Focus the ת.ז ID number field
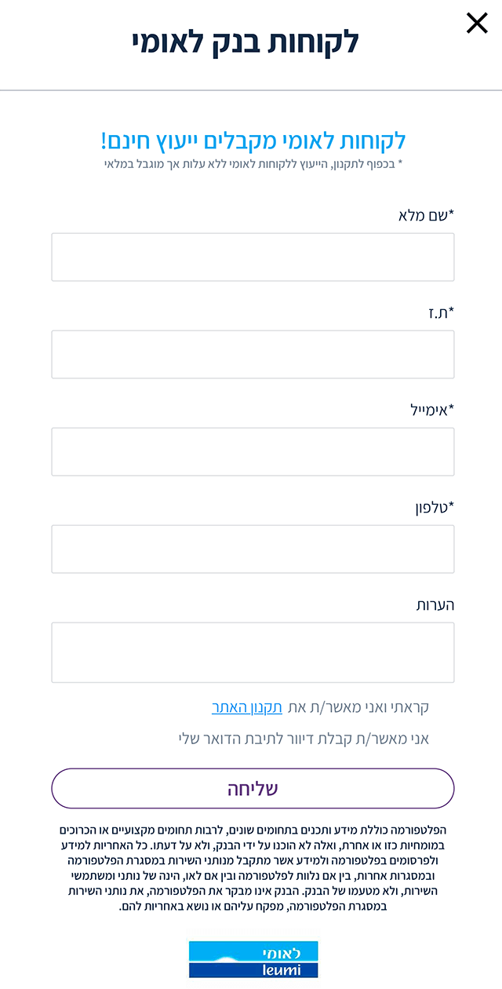This screenshot has height=989, width=502. [x=253, y=354]
